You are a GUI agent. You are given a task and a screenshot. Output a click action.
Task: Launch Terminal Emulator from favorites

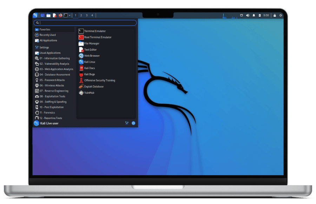[106, 31]
